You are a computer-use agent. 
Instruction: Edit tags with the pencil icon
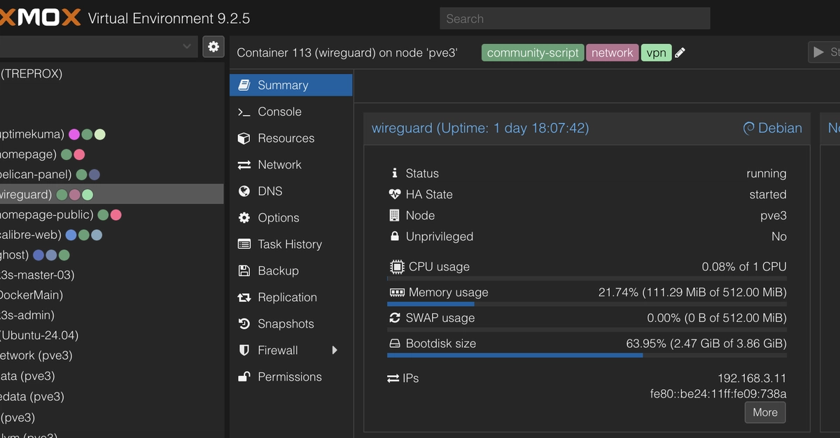(x=680, y=53)
